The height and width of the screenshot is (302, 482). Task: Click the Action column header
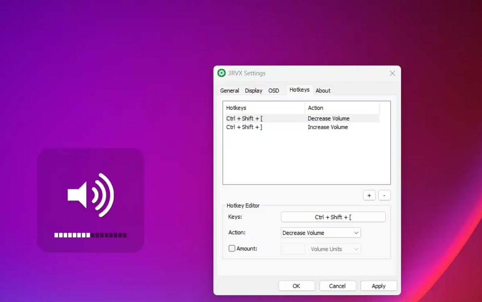point(341,108)
